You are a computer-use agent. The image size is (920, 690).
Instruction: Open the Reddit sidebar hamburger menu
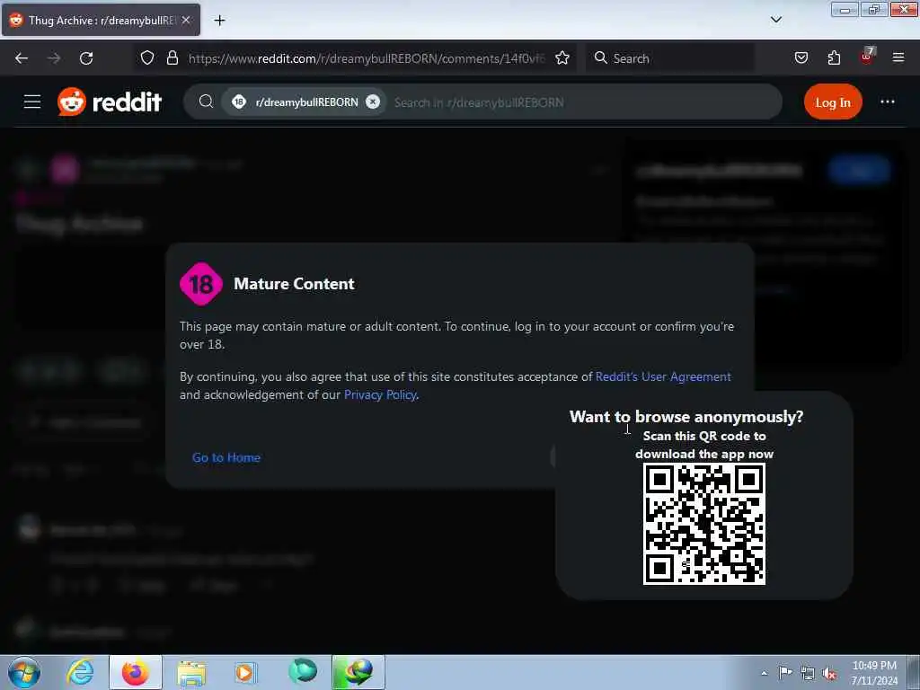click(32, 102)
